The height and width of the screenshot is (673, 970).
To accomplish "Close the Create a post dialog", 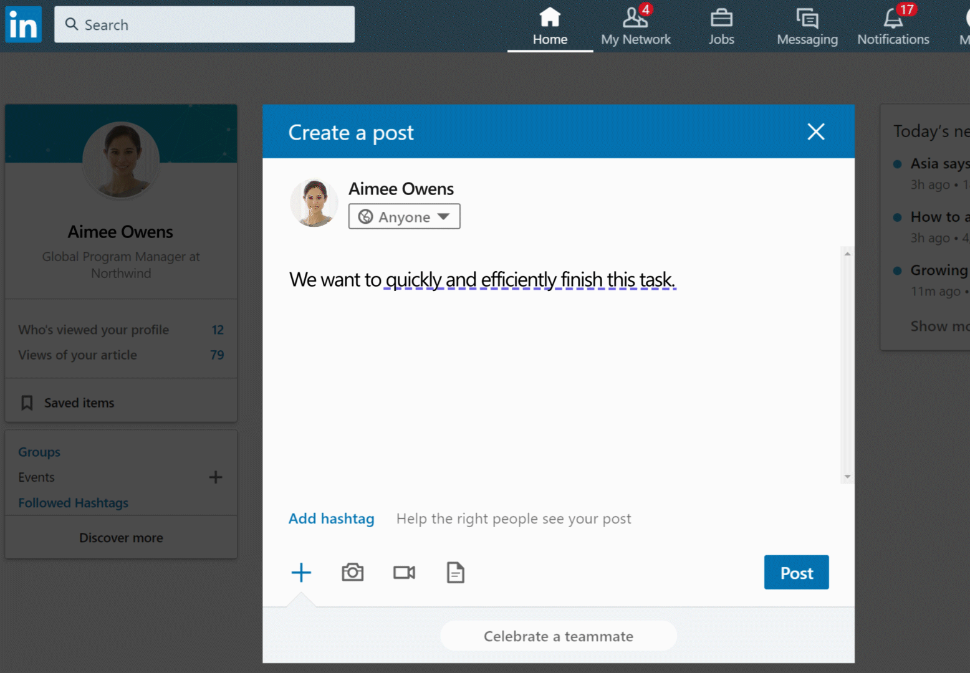I will click(815, 131).
